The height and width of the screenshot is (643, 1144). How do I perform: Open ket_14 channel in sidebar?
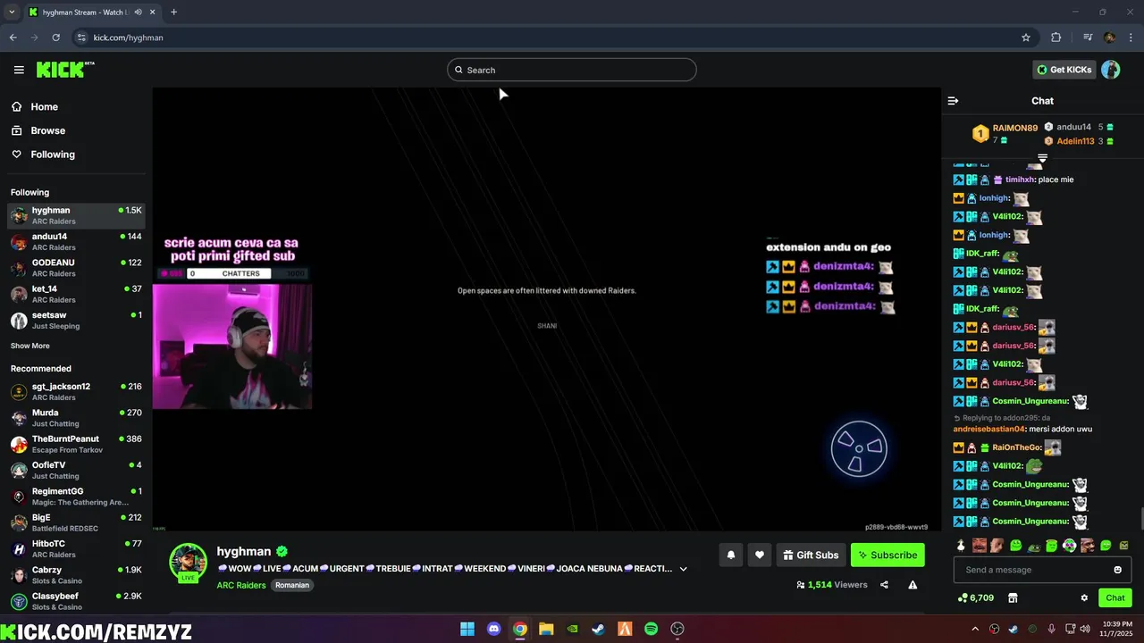[76, 294]
